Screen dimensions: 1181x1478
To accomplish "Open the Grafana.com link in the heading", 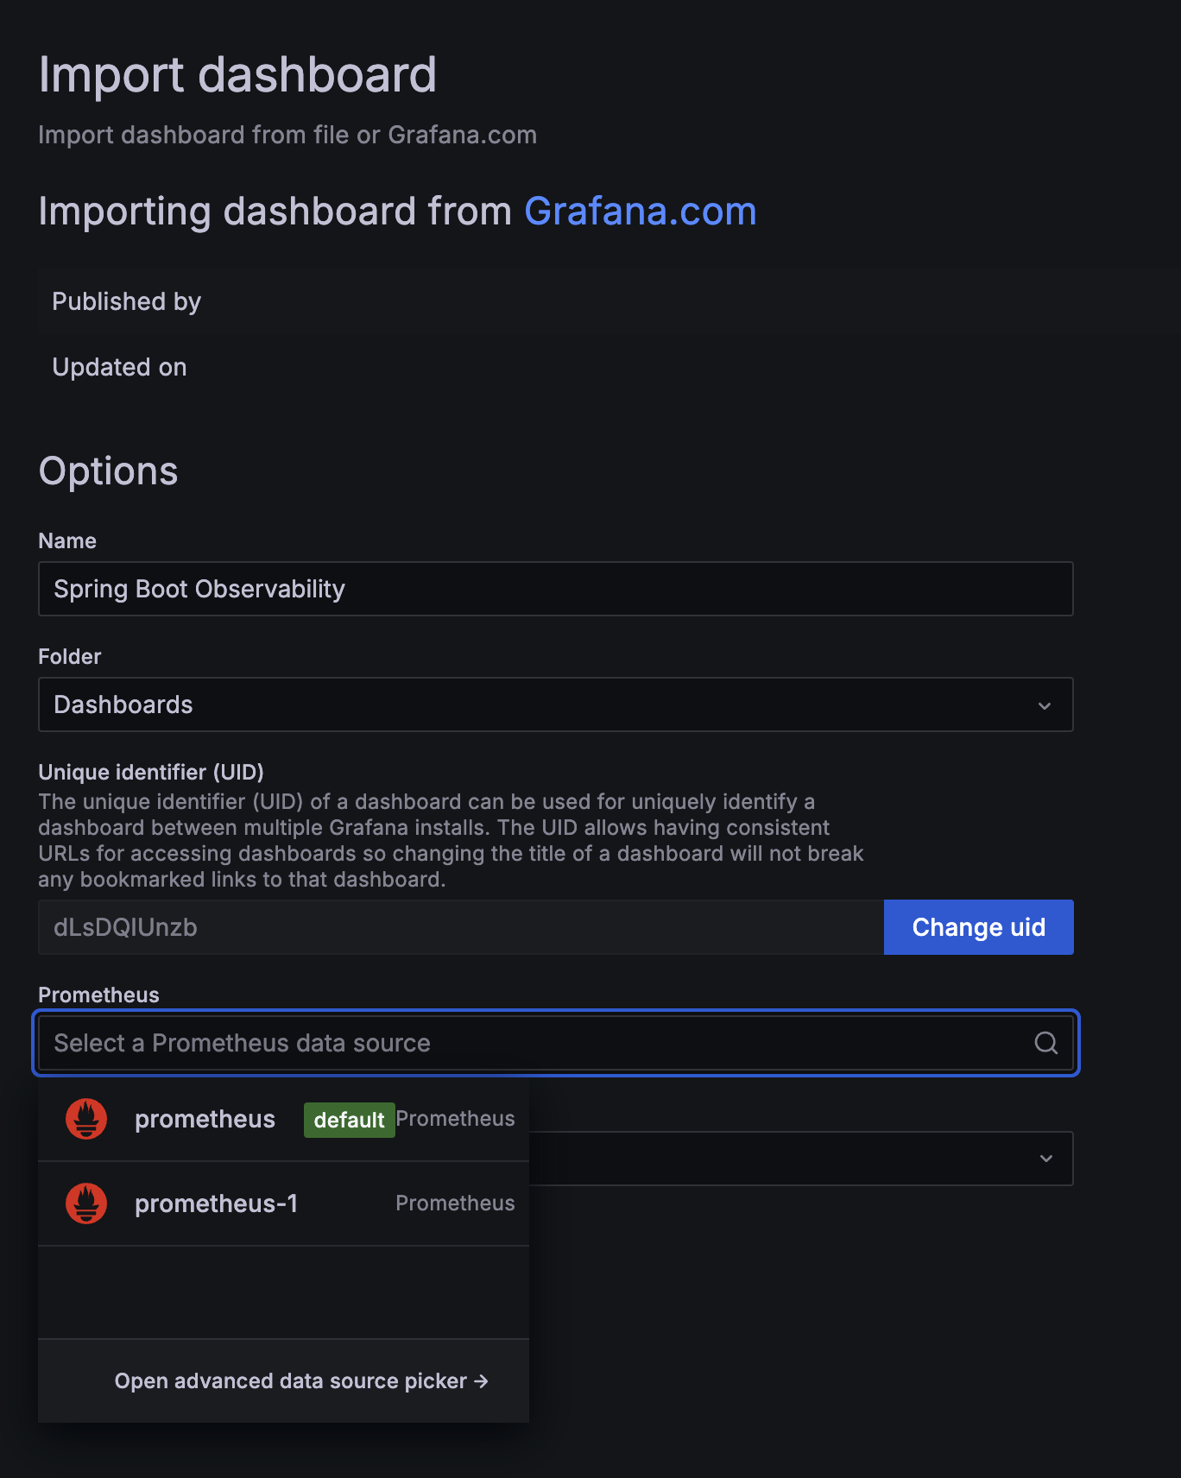I will pos(641,212).
